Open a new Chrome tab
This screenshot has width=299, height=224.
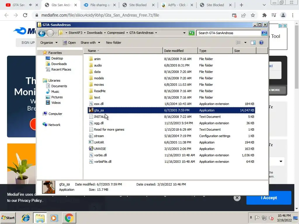tap(241, 5)
